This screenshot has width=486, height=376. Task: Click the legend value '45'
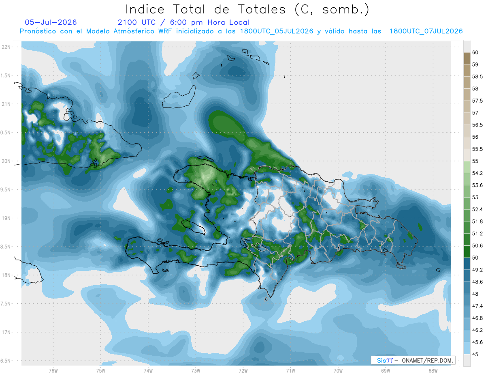[475, 355]
